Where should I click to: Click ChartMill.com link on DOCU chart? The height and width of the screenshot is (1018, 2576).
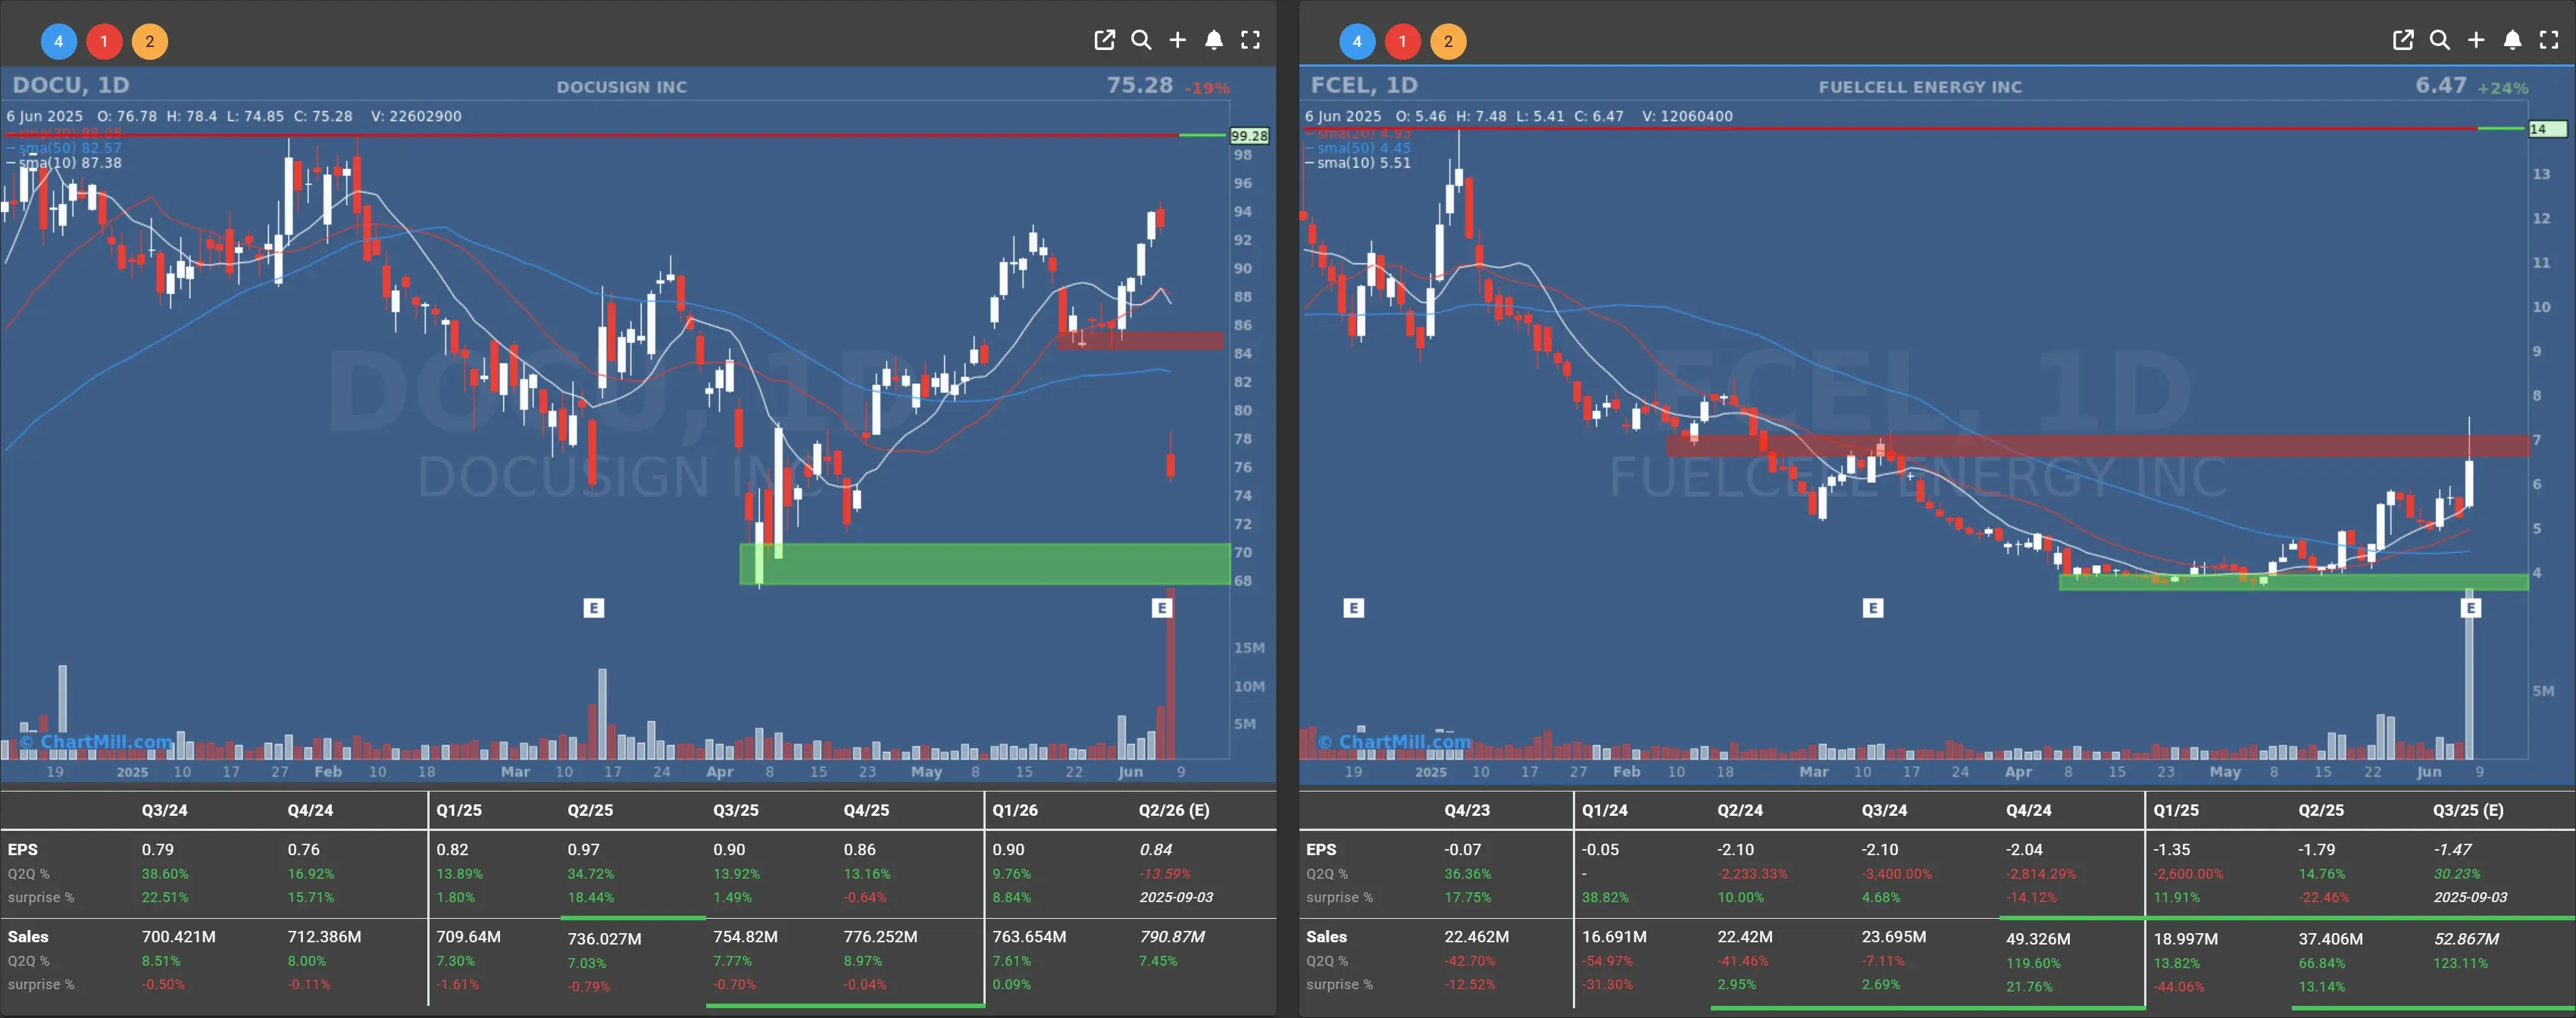click(98, 742)
